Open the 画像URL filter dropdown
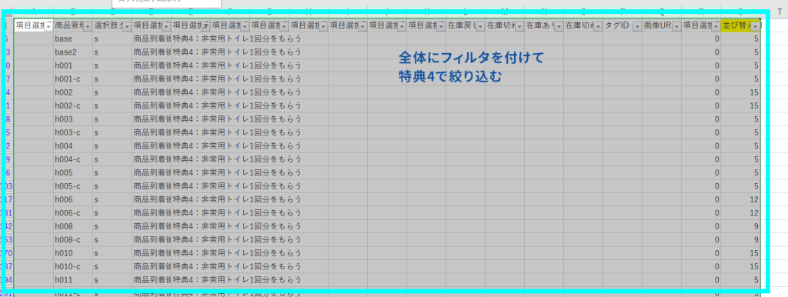This screenshot has height=297, width=788. [x=676, y=26]
